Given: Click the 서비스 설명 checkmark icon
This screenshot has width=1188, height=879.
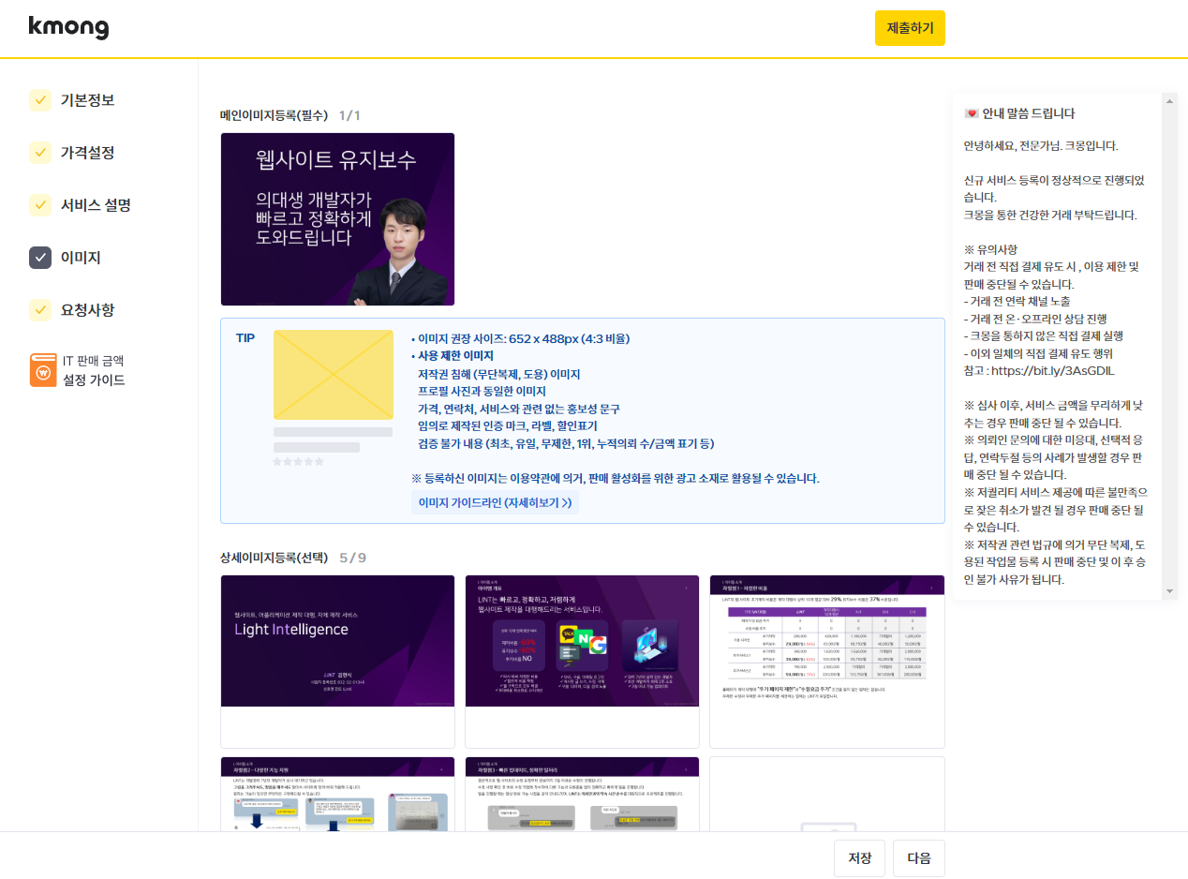Looking at the screenshot, I should [x=40, y=205].
